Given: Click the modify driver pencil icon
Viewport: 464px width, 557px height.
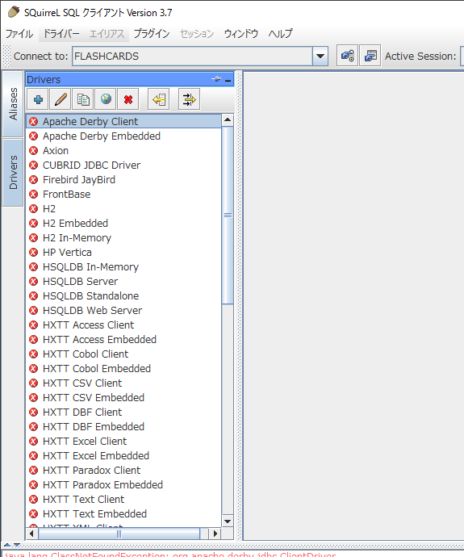Looking at the screenshot, I should [x=61, y=99].
